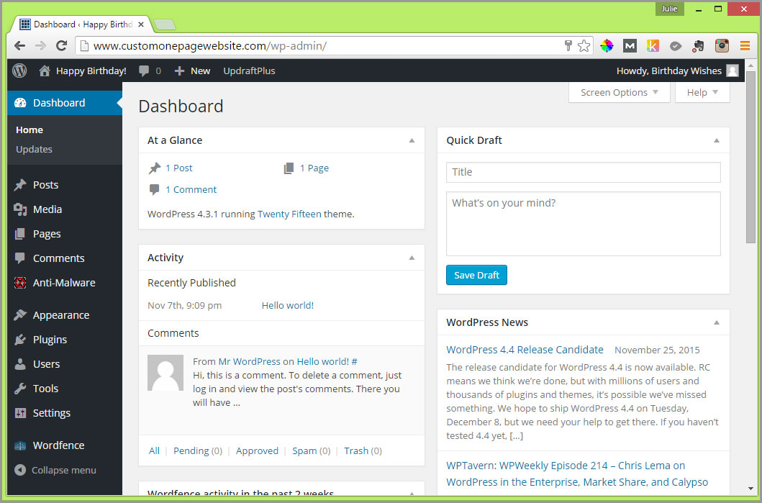The image size is (762, 503).
Task: Open the 1 Page link
Action: [x=314, y=168]
